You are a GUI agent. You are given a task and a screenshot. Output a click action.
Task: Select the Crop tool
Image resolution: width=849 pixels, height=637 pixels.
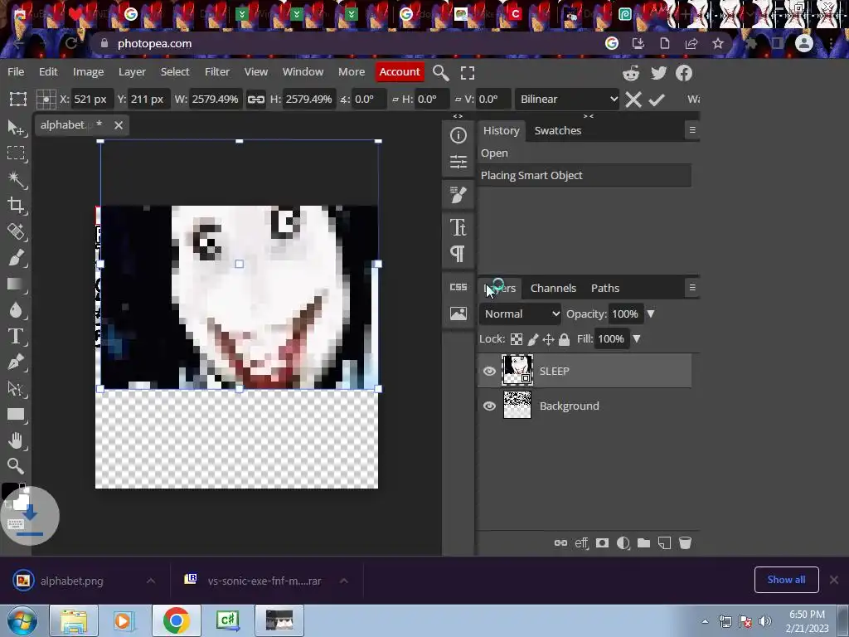(16, 206)
